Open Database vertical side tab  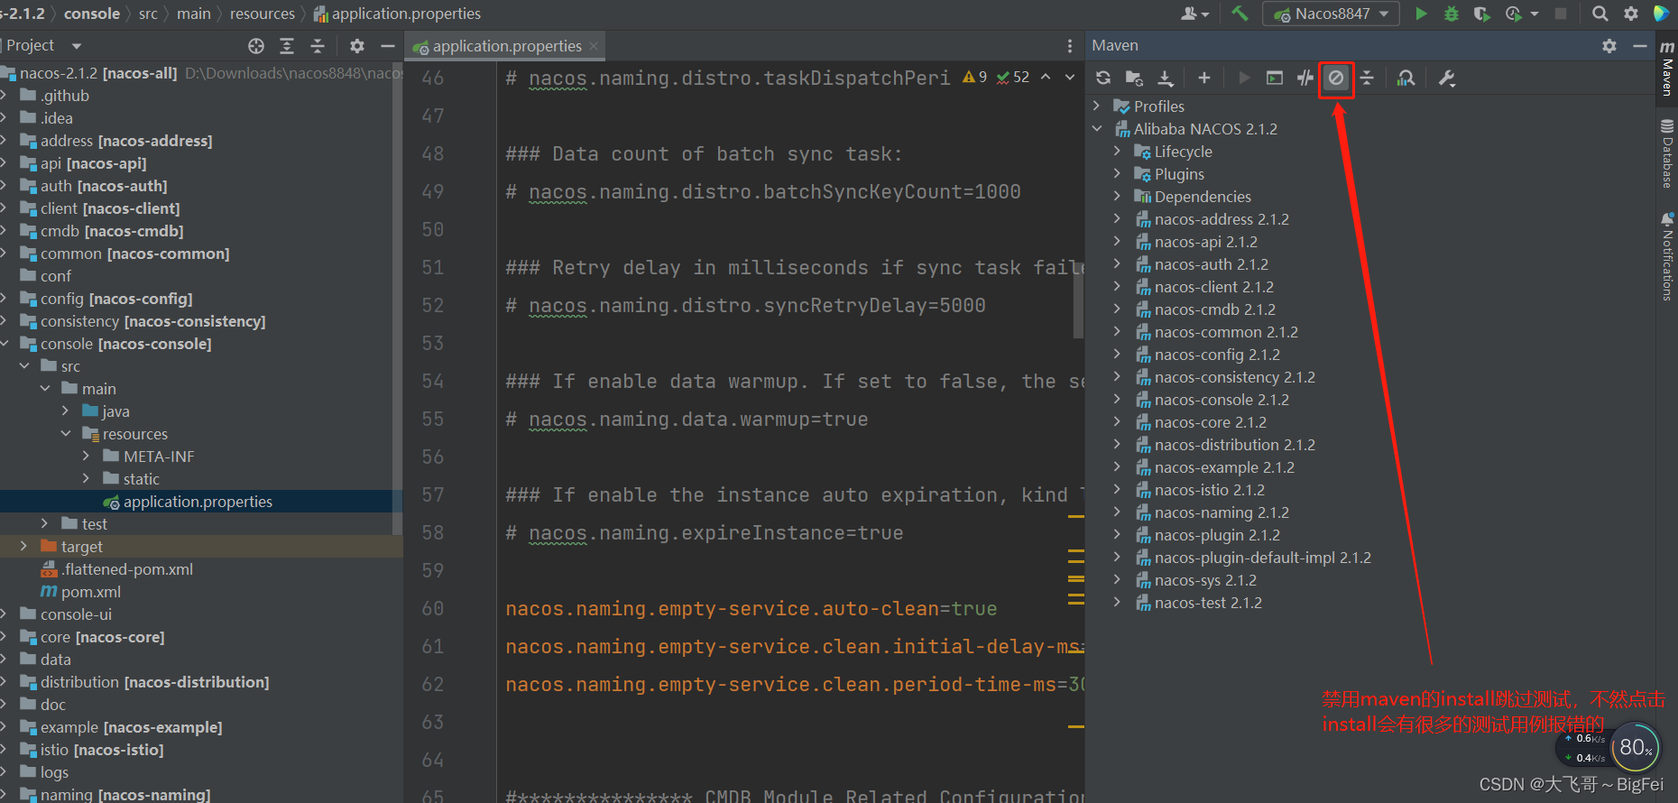[x=1667, y=153]
